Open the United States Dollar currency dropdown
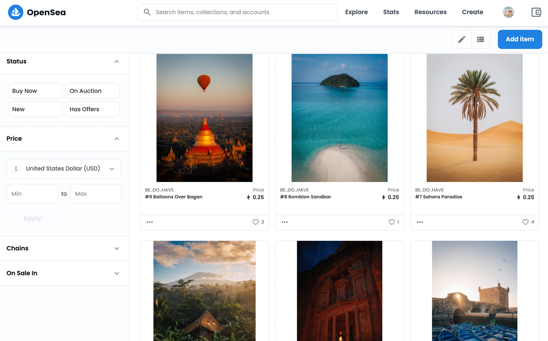Image resolution: width=548 pixels, height=341 pixels. (x=112, y=169)
